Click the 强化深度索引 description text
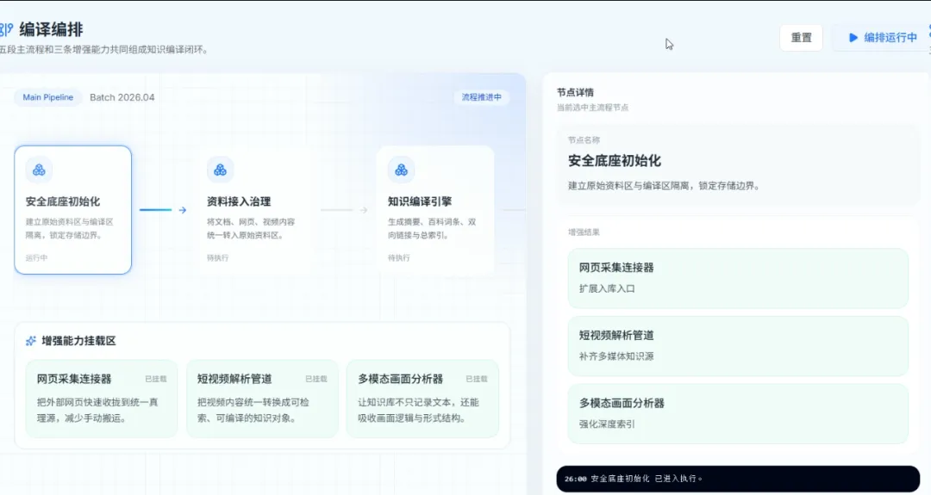 point(607,424)
